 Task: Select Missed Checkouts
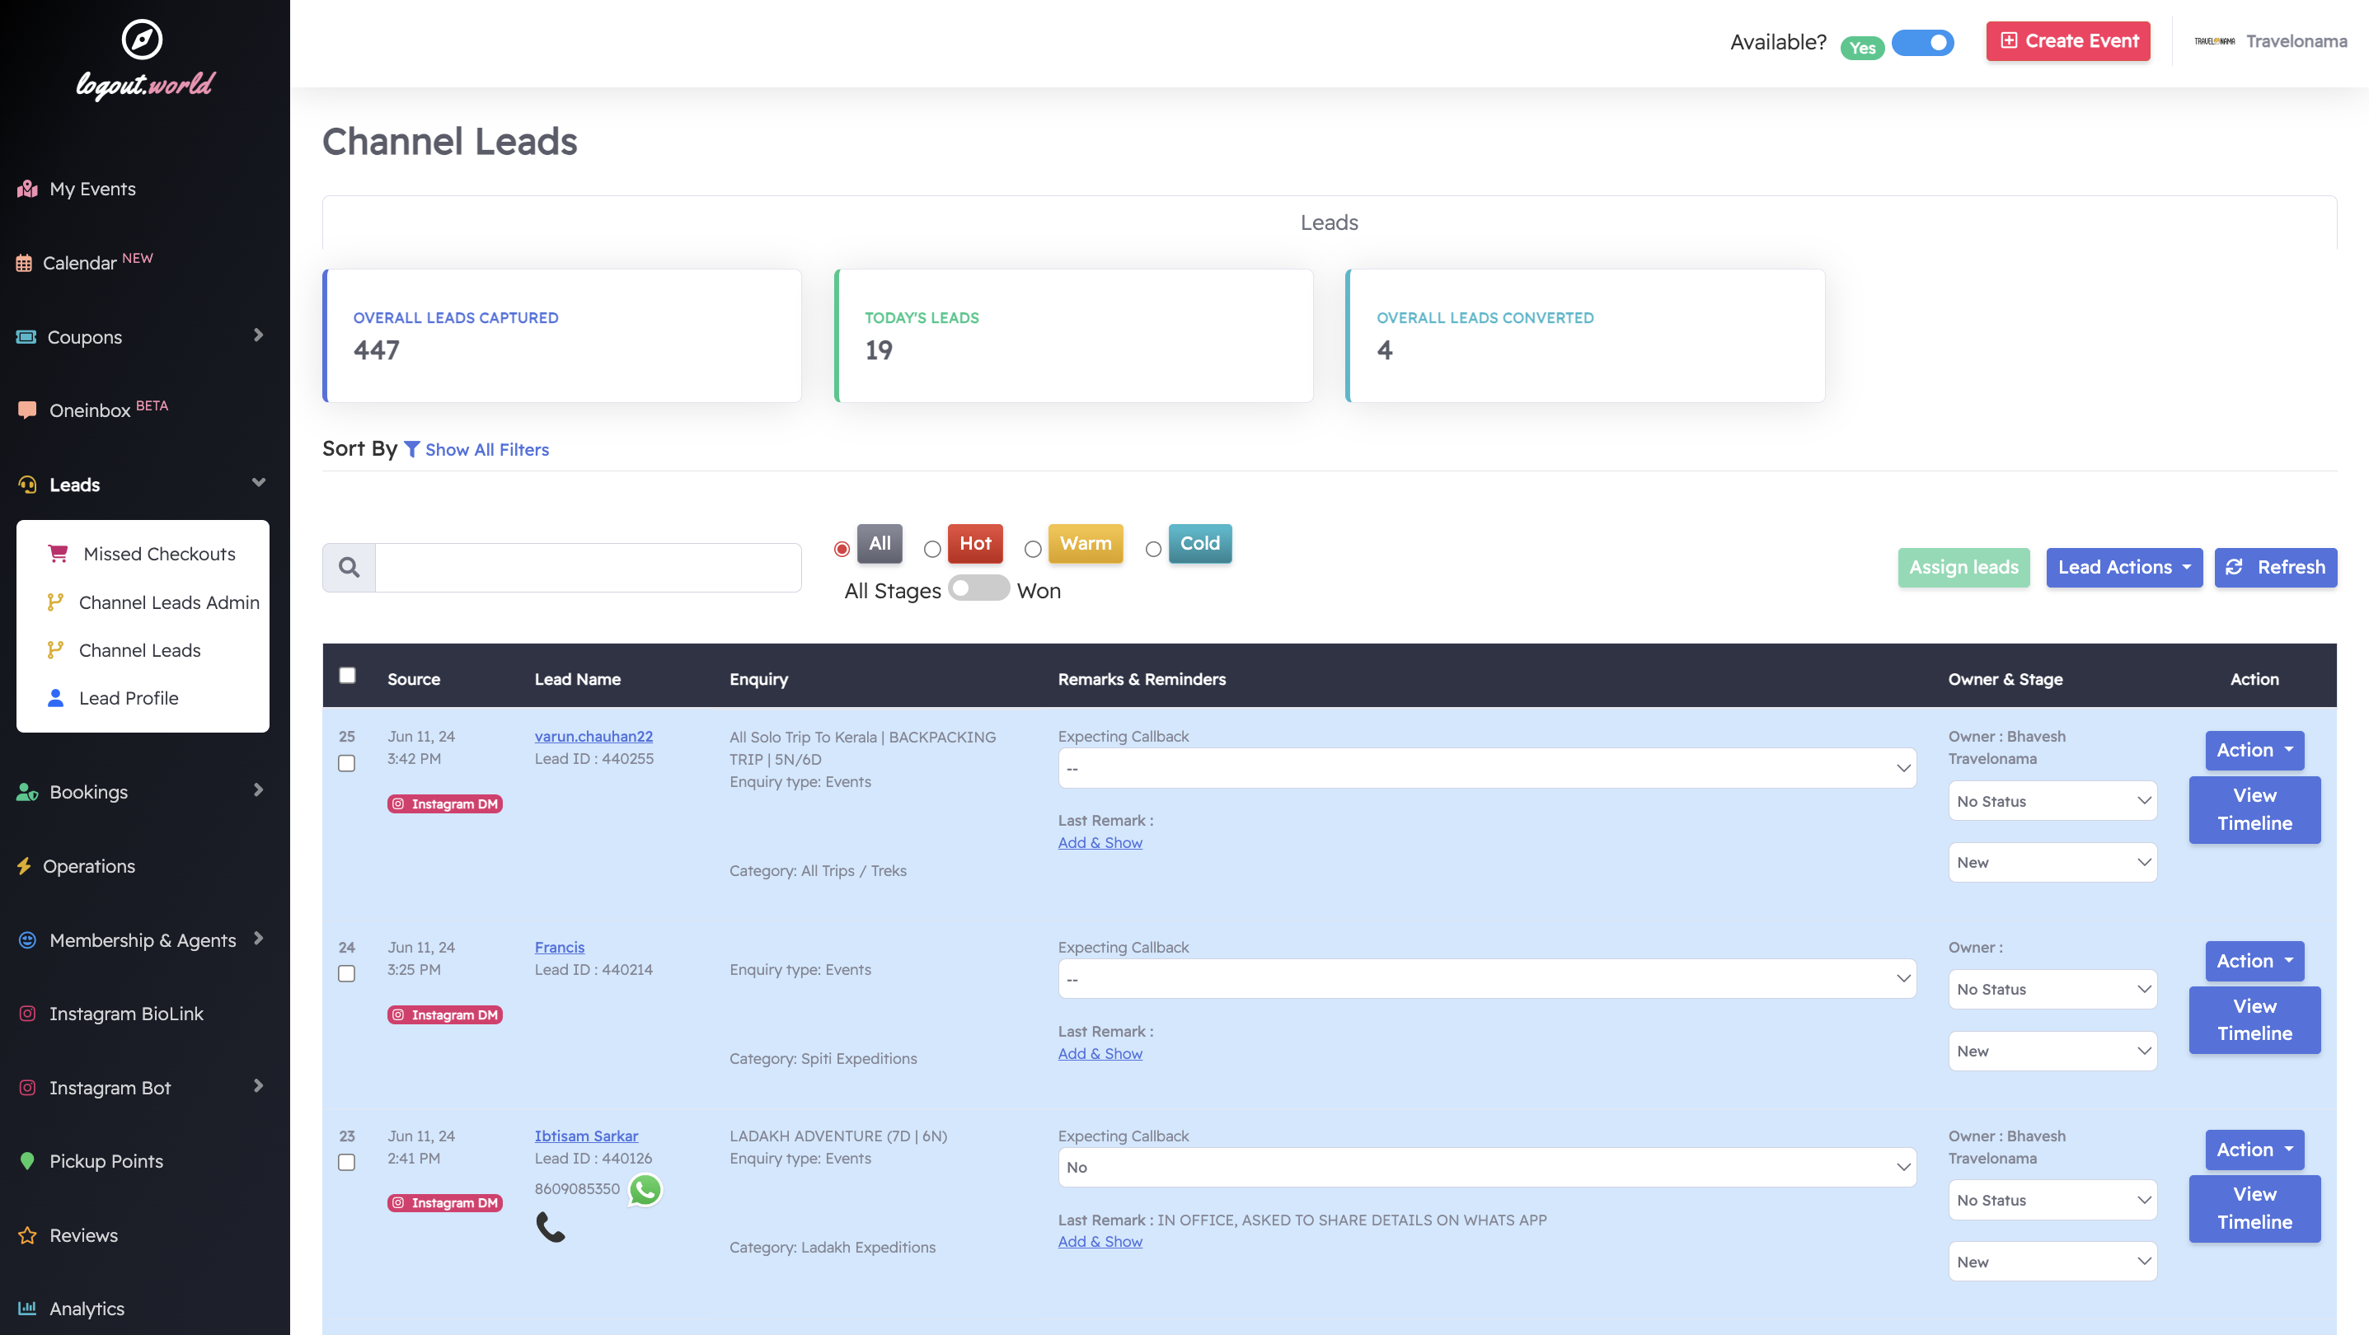click(x=158, y=554)
